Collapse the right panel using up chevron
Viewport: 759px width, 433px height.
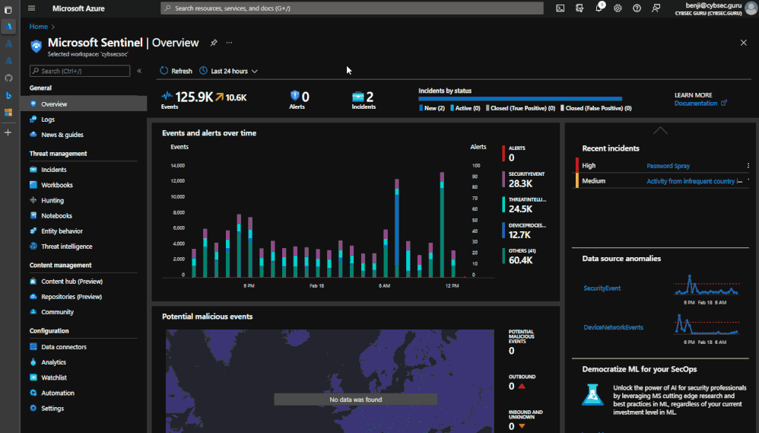click(660, 130)
